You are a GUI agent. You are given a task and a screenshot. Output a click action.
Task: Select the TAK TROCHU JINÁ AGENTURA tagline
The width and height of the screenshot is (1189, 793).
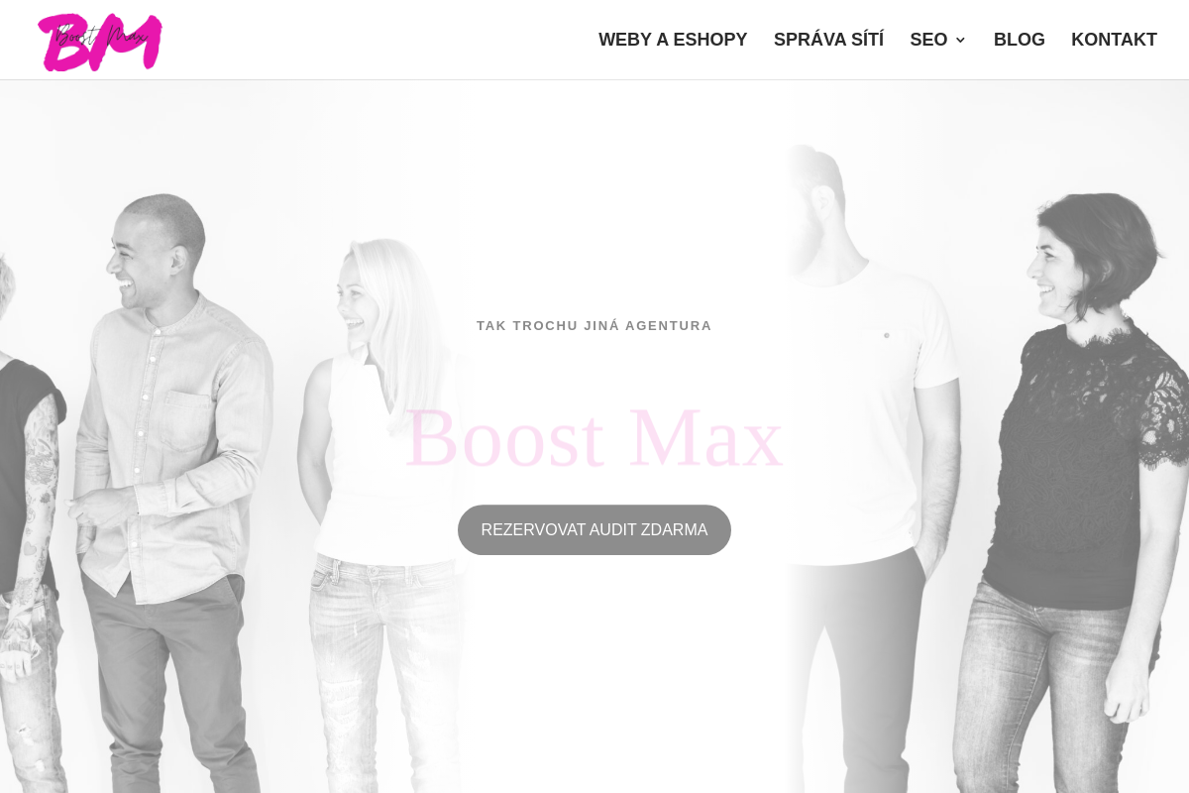coord(594,325)
